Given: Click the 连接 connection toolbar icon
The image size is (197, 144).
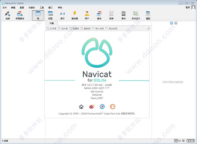Looking at the screenshot, I should pyautogui.click(x=8, y=15).
